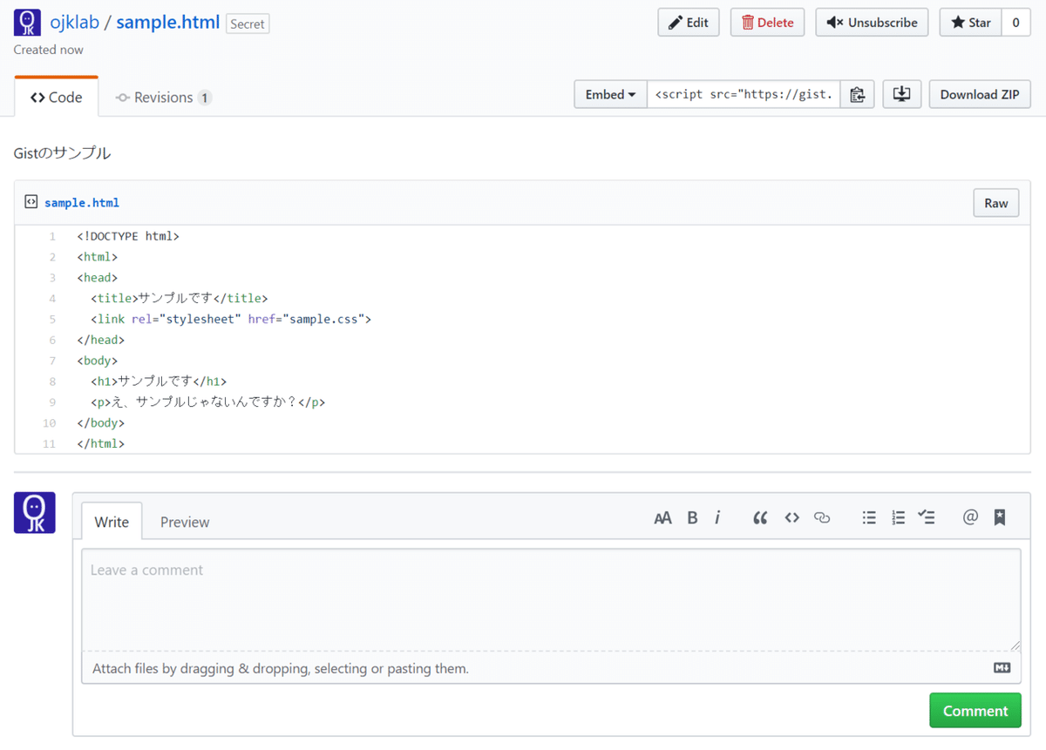Insert a task list
The image size is (1046, 750).
pyautogui.click(x=927, y=517)
